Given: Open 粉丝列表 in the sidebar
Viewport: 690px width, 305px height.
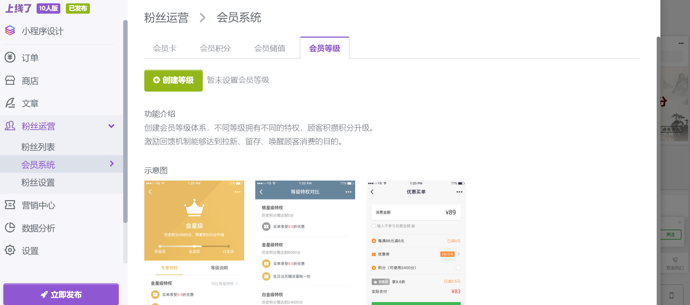Looking at the screenshot, I should 38,147.
